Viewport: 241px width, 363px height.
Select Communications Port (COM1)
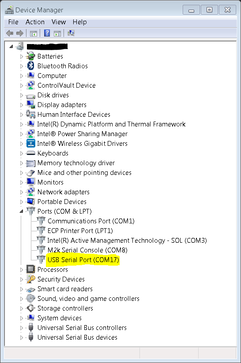click(91, 221)
